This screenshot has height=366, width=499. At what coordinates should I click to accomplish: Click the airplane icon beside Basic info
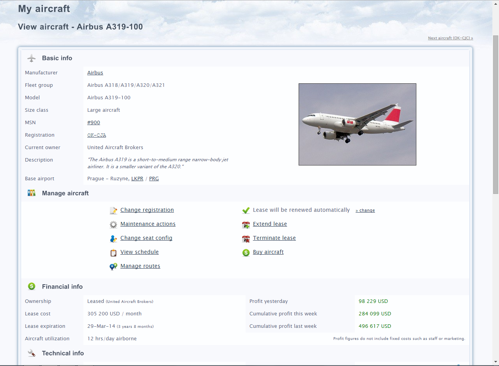click(x=32, y=58)
